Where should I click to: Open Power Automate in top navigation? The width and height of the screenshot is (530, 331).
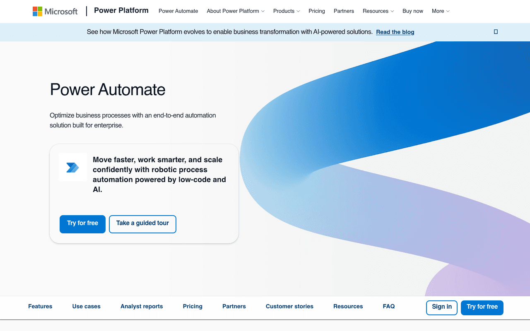coord(178,11)
